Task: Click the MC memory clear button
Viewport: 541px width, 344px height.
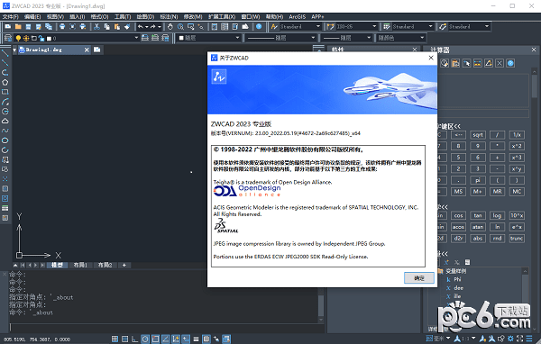Action: [517, 191]
